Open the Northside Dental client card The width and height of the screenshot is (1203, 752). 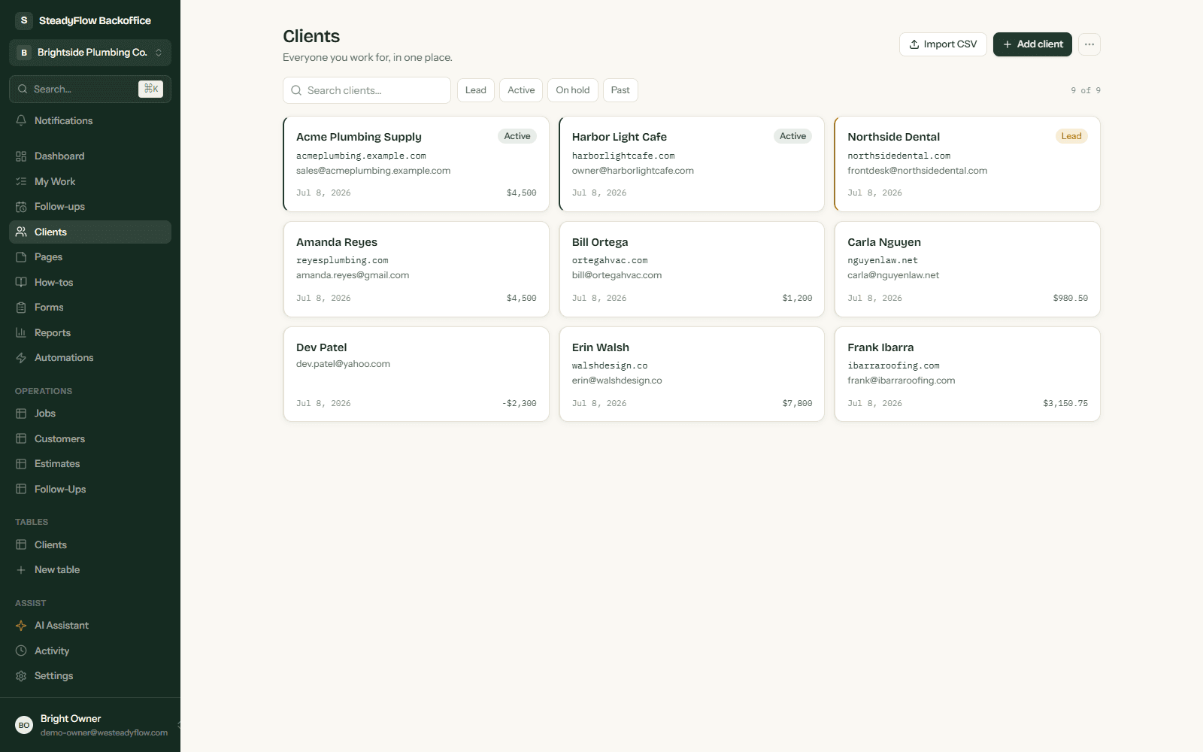point(967,164)
